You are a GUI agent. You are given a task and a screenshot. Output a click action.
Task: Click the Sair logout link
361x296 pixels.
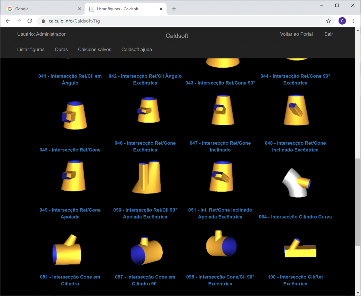pos(328,34)
